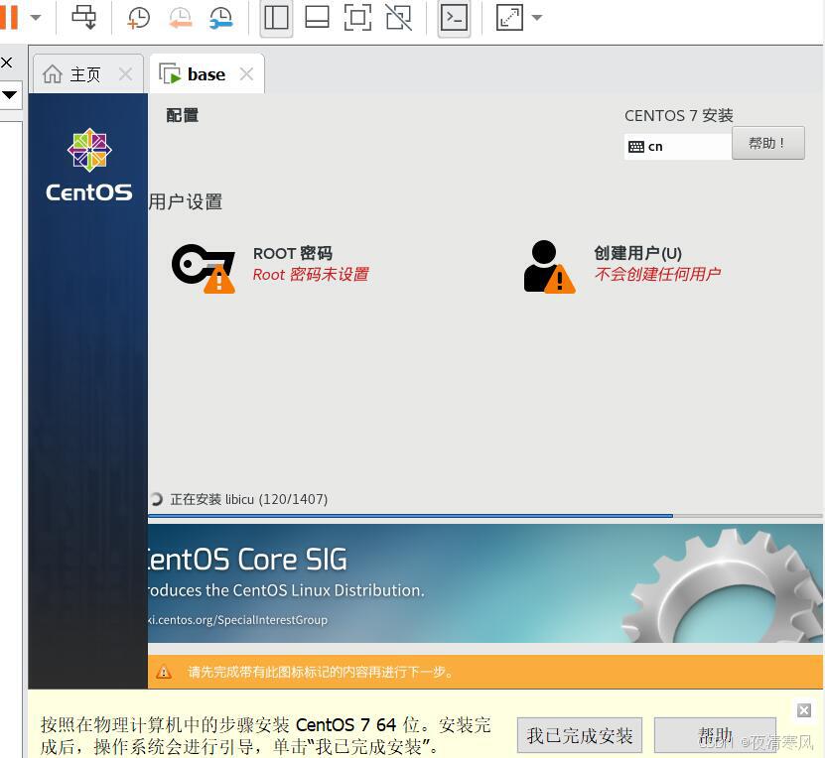Open the stretch display dropdown arrow
The image size is (825, 758).
tap(537, 17)
